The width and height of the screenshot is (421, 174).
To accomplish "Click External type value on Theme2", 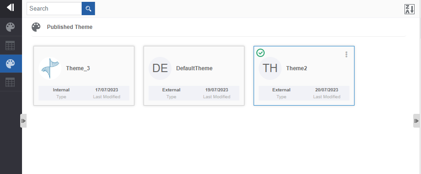I will [282, 90].
